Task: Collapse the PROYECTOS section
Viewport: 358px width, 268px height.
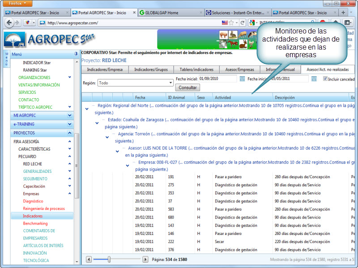Action: click(x=70, y=133)
